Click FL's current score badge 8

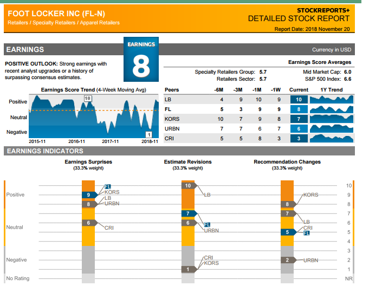point(299,109)
